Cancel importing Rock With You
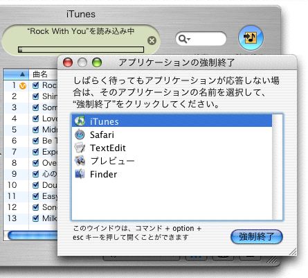This screenshot has height=278, width=308. click(152, 41)
